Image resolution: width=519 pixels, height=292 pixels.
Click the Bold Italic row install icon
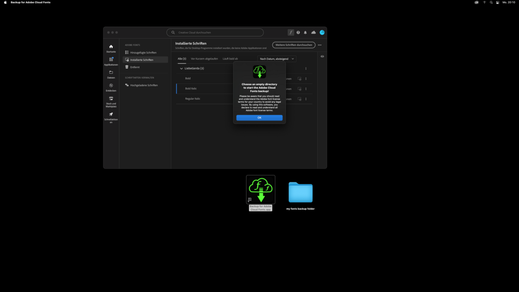point(299,89)
